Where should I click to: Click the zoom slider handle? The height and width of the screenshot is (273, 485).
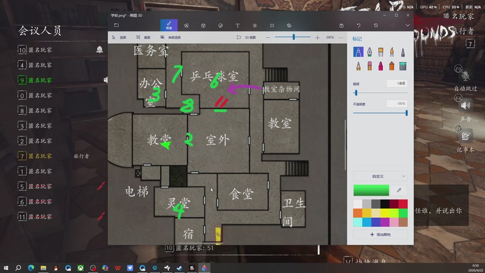click(x=293, y=37)
